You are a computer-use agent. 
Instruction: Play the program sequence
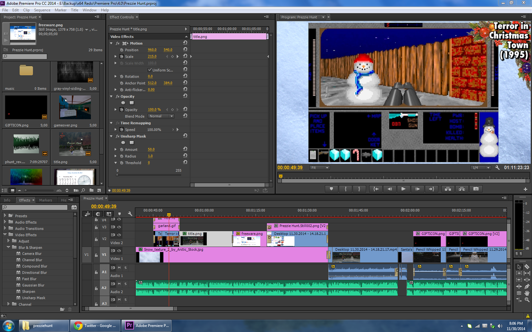coord(403,189)
